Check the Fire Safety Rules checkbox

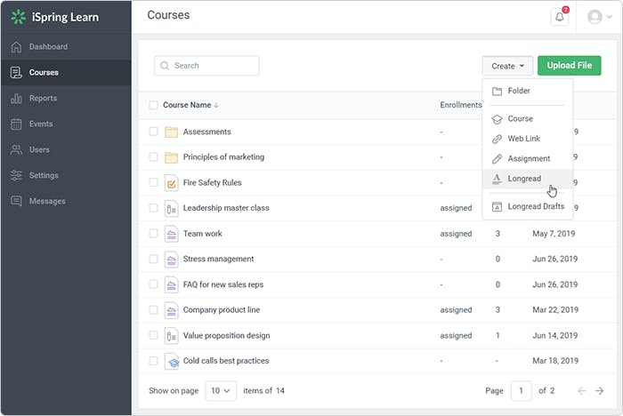153,182
